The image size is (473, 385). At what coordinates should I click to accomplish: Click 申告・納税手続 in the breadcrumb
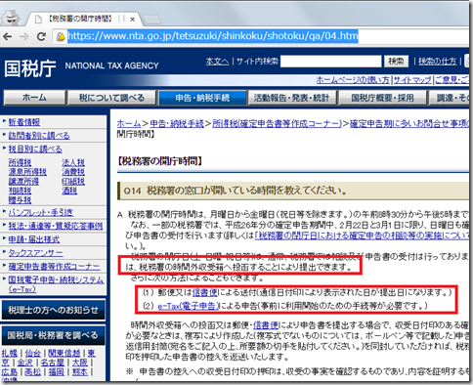tap(177, 124)
